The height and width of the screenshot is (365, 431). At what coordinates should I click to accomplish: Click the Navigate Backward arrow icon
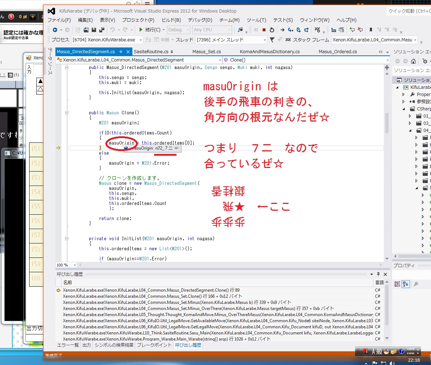tap(55, 30)
